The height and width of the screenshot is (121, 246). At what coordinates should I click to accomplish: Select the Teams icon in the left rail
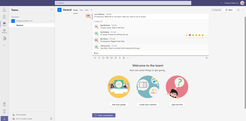(x=4, y=24)
